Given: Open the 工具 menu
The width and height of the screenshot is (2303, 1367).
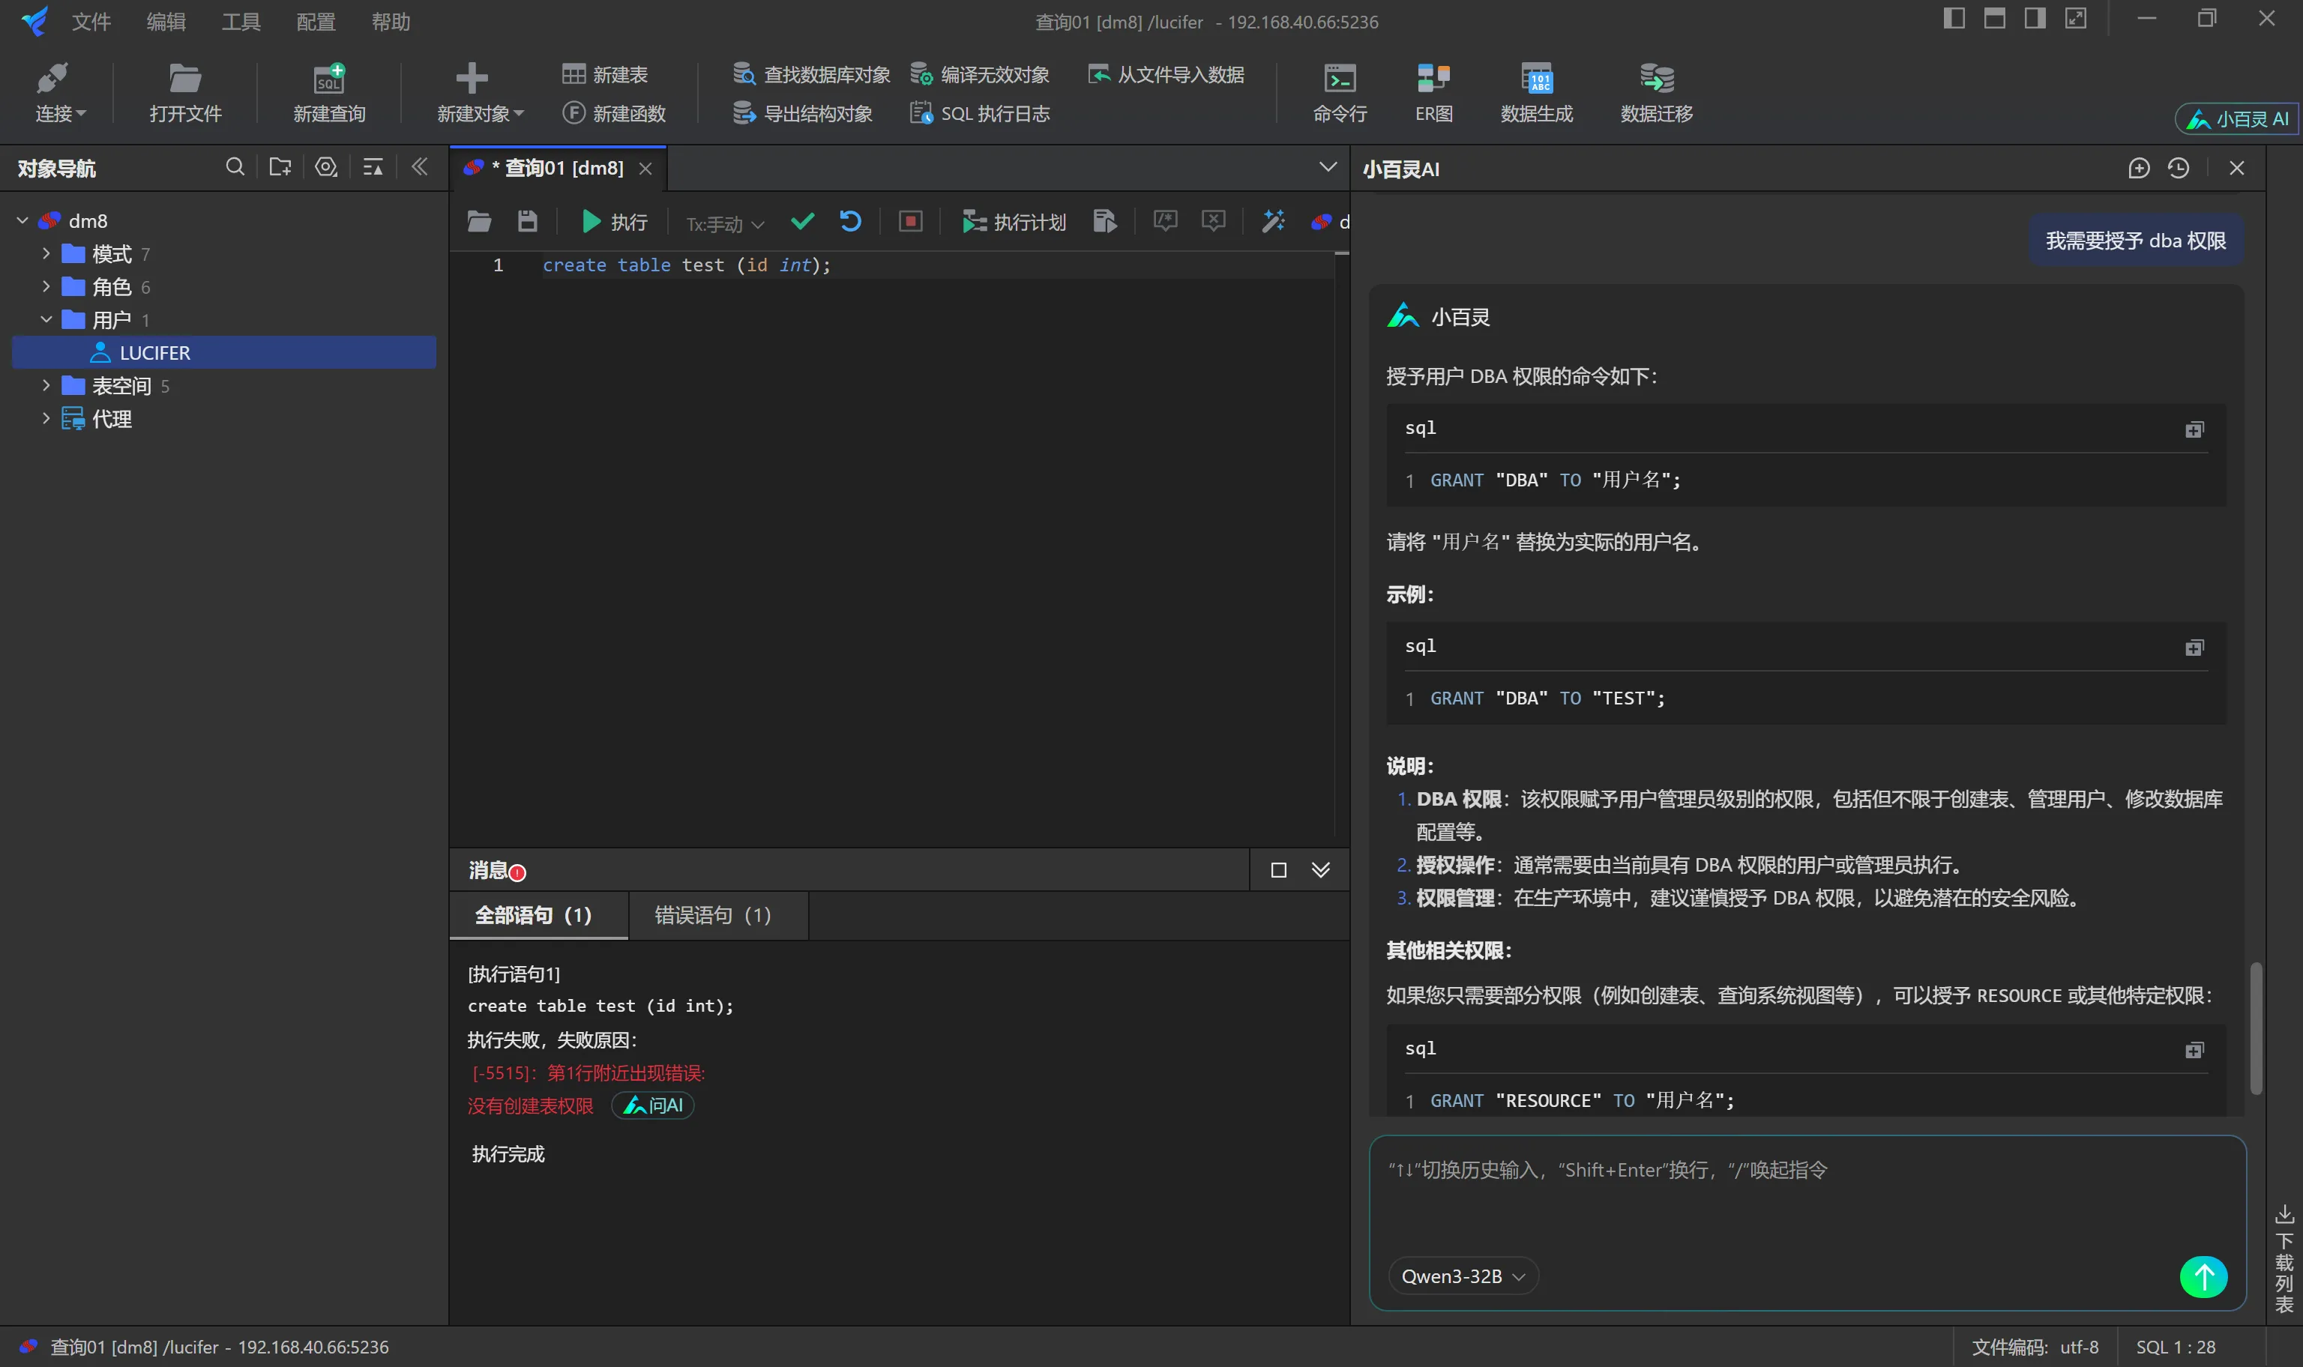Looking at the screenshot, I should tap(241, 21).
